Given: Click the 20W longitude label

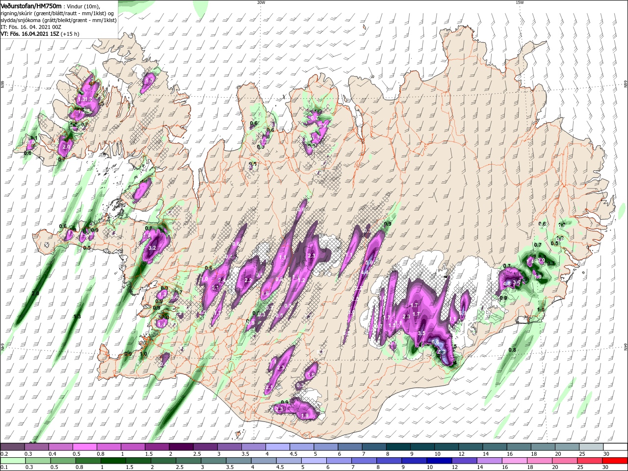Looking at the screenshot, I should point(261,2).
